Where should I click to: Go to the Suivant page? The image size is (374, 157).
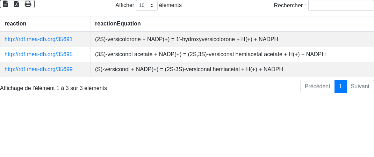tap(360, 87)
